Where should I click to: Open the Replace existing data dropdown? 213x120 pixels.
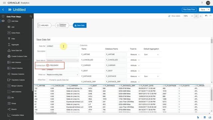click(x=62, y=75)
